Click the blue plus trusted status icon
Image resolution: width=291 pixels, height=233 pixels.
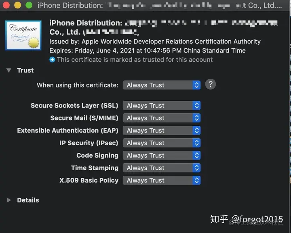[52, 60]
